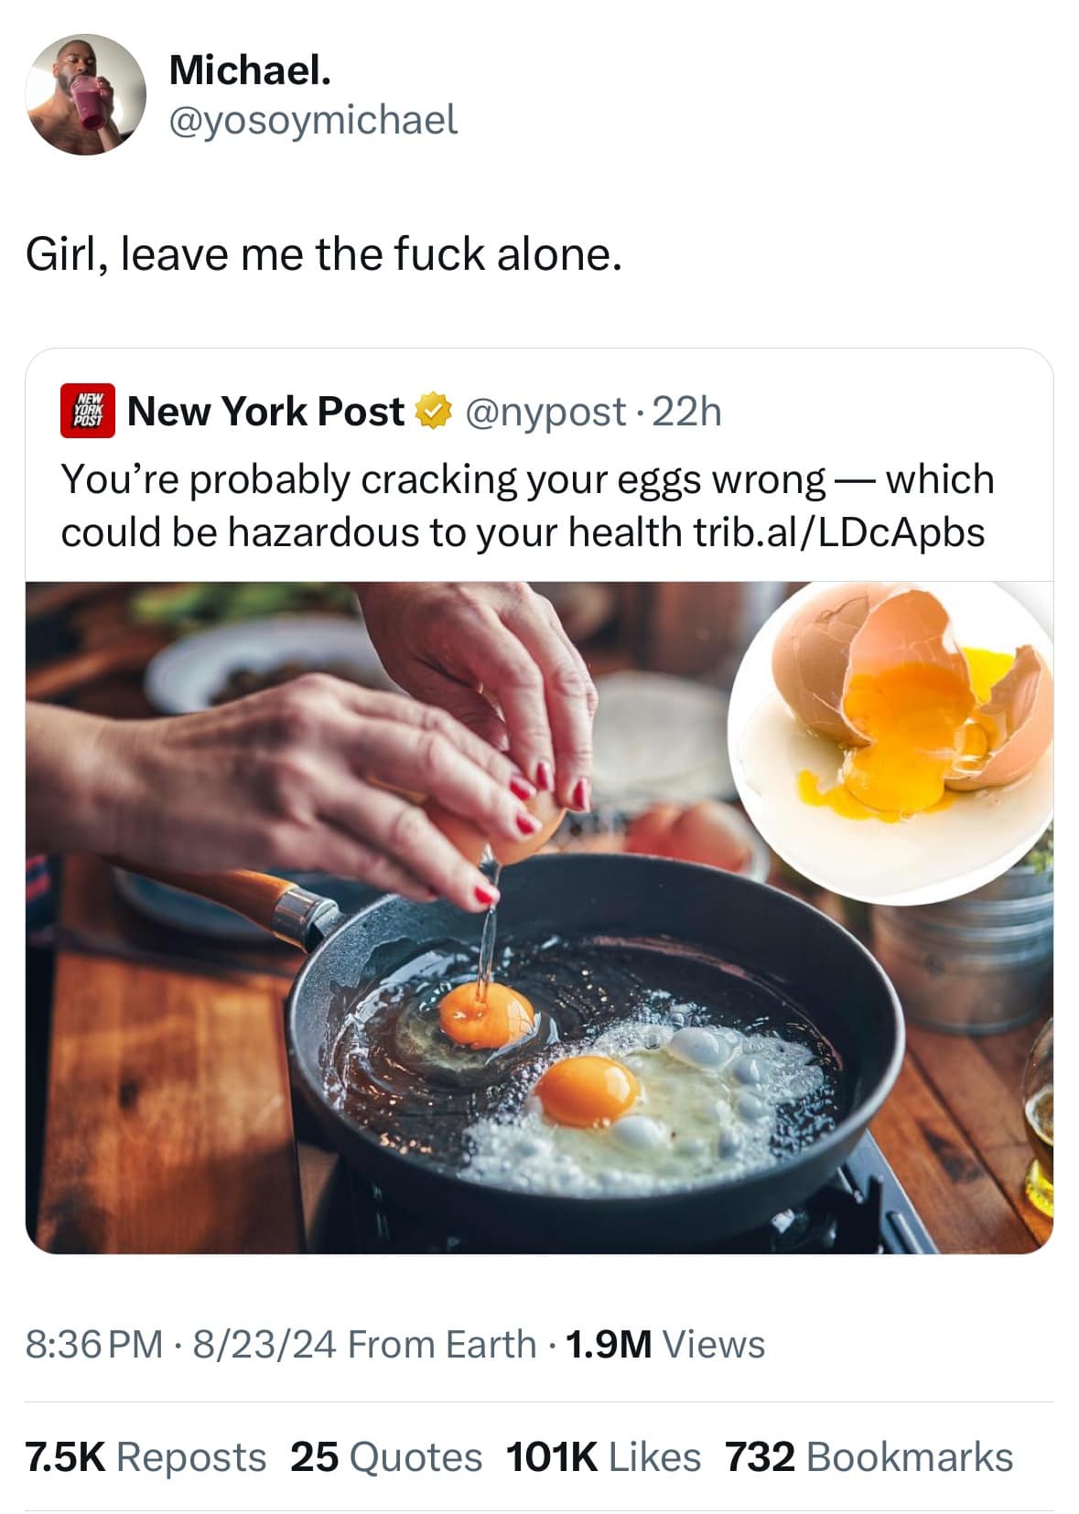
Task: Open Michael's profile picture
Action: click(85, 94)
